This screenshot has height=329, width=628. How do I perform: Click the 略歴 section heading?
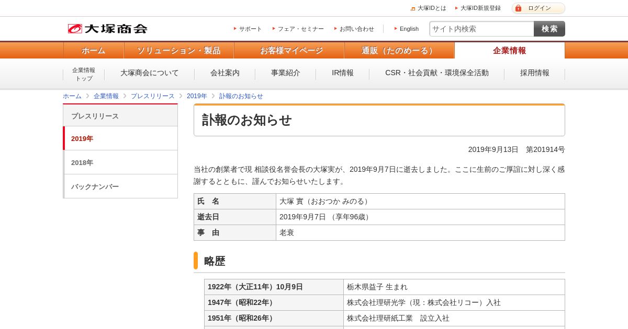coord(215,261)
